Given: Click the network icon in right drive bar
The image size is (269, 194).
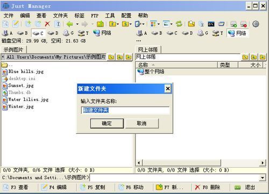Looking at the screenshot, I should click(238, 33).
